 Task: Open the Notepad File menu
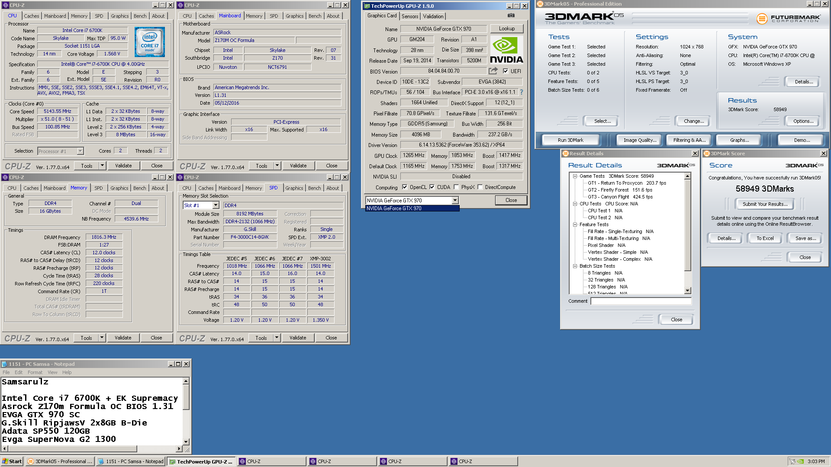tap(6, 372)
